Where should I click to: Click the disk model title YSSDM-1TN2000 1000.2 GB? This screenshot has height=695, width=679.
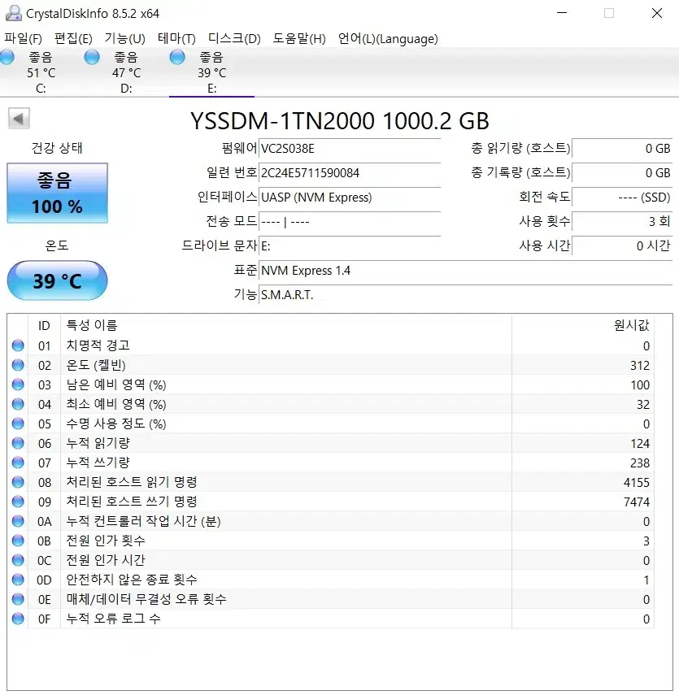[x=340, y=120]
